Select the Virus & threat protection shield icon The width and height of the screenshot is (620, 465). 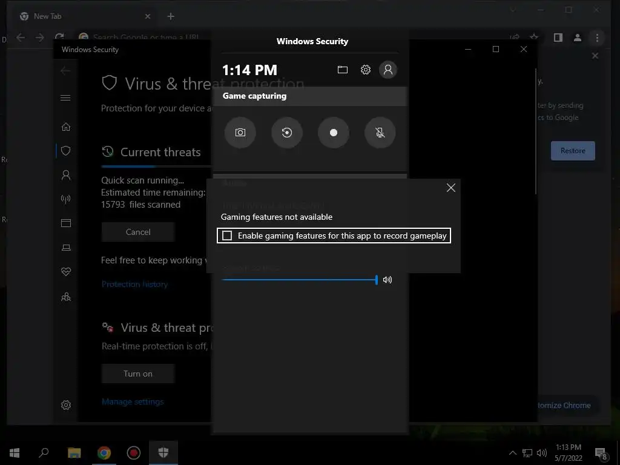point(66,151)
